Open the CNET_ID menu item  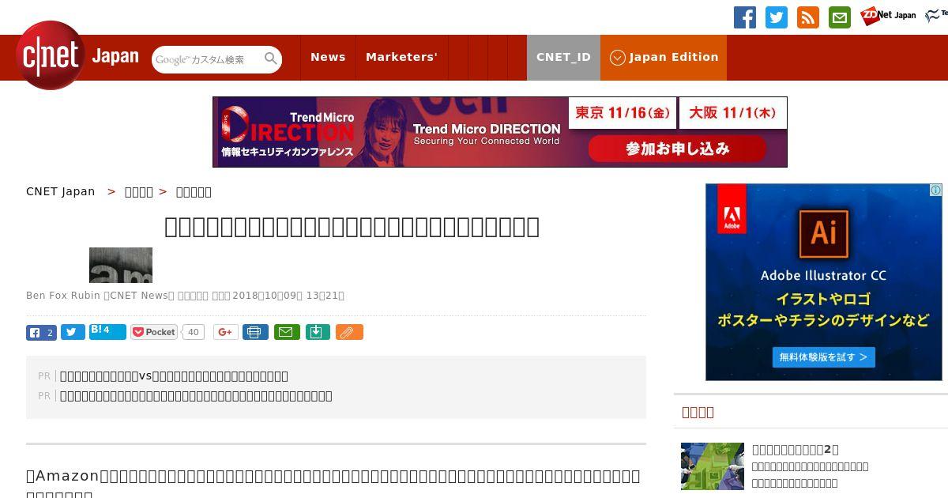pos(563,57)
